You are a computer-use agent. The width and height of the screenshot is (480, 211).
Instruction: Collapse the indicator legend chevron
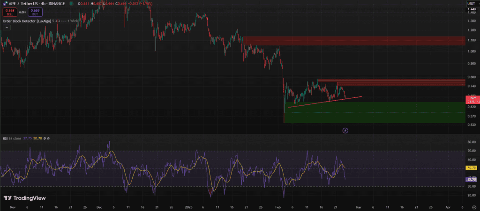pyautogui.click(x=7, y=27)
